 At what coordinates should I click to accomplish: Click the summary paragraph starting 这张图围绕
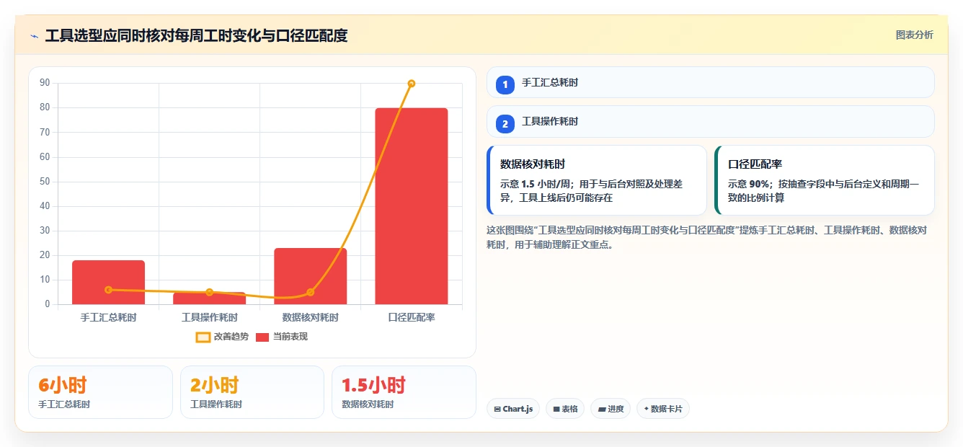707,237
